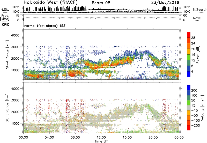Click the 'N.Search' legend label
The height and width of the screenshot is (143, 207).
200,10
